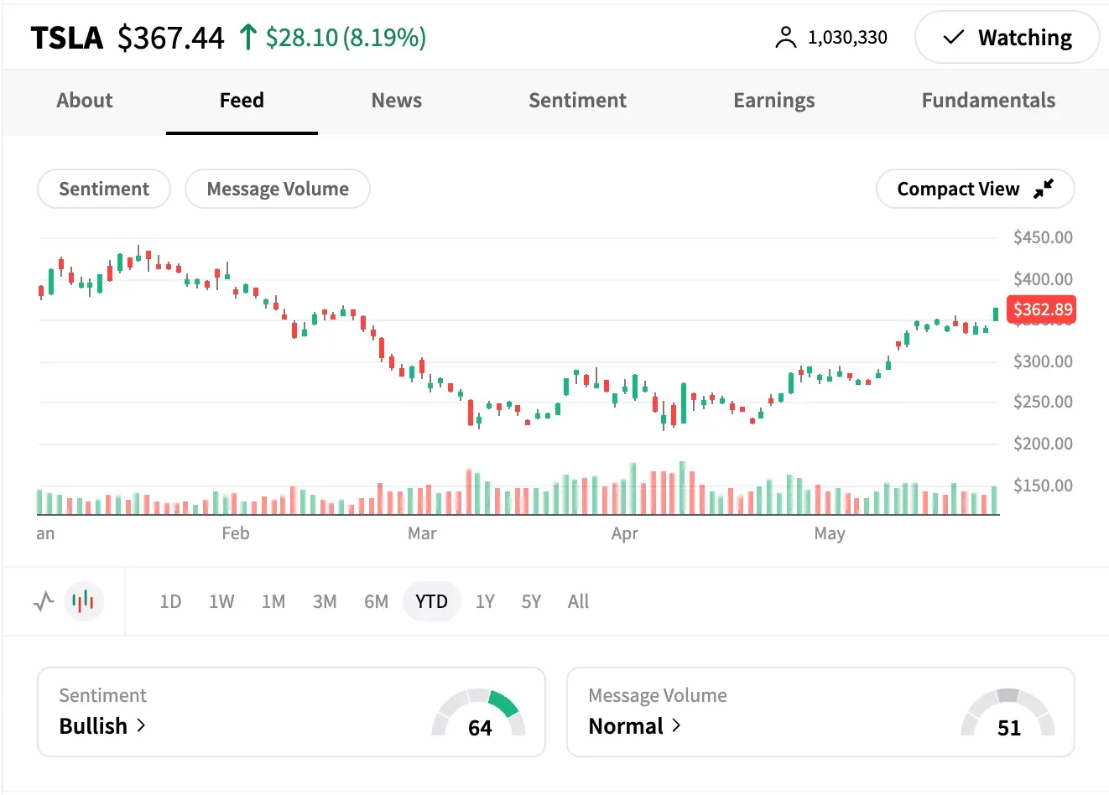Open the Feed tab
This screenshot has width=1109, height=795.
click(x=242, y=101)
